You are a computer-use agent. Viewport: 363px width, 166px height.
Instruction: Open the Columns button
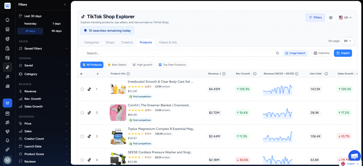(322, 53)
